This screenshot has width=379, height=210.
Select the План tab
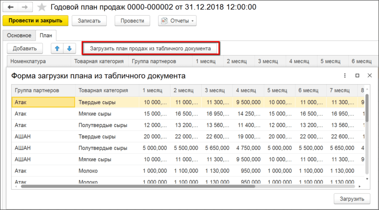(x=46, y=35)
